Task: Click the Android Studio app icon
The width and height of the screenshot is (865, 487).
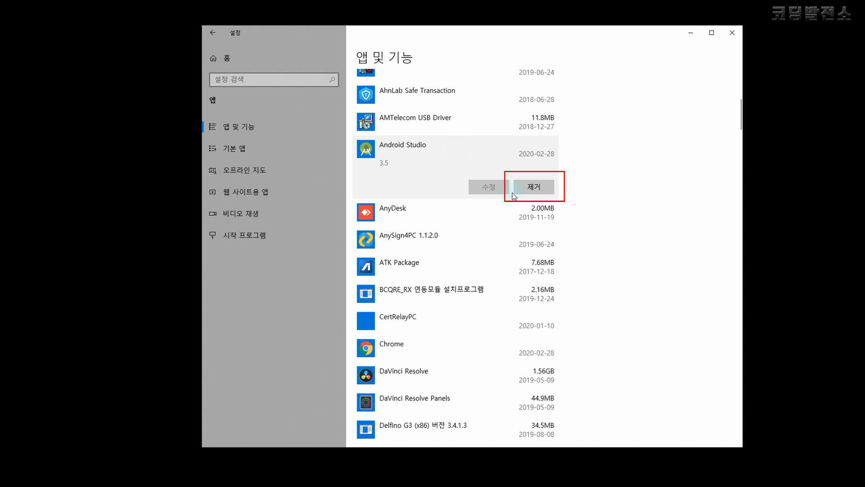Action: pyautogui.click(x=365, y=149)
